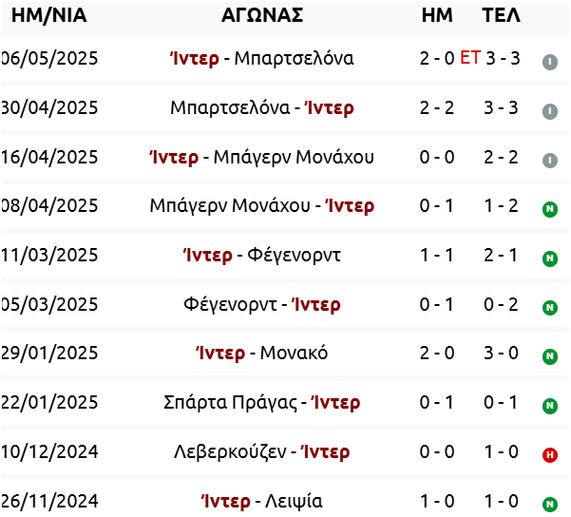Click green win icon for Ίντερ - Λειψία
The image size is (571, 517).
point(550,505)
